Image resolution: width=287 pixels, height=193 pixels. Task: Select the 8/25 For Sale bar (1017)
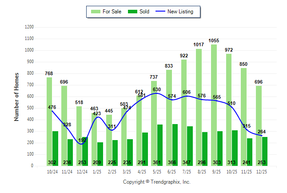point(199,107)
